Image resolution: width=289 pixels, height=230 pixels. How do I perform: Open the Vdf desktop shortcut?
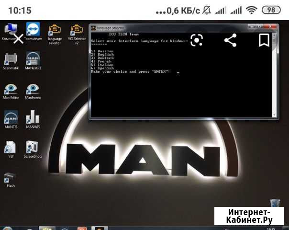(x=11, y=149)
